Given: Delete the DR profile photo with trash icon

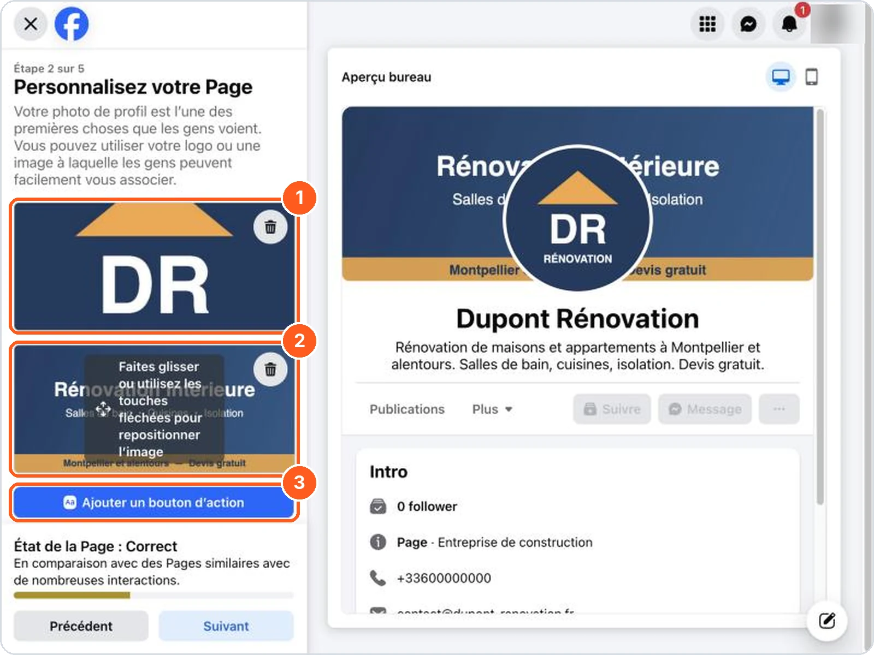Looking at the screenshot, I should click(270, 227).
